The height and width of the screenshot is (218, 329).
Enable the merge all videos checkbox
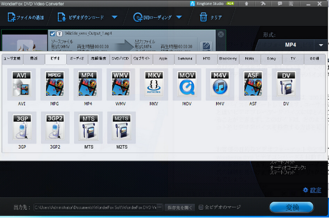(201, 207)
